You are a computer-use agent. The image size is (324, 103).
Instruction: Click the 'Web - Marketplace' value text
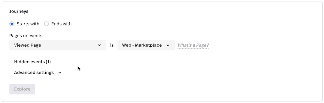click(142, 45)
